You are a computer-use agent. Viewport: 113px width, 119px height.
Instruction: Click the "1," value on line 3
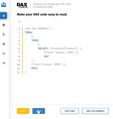point(33,37)
